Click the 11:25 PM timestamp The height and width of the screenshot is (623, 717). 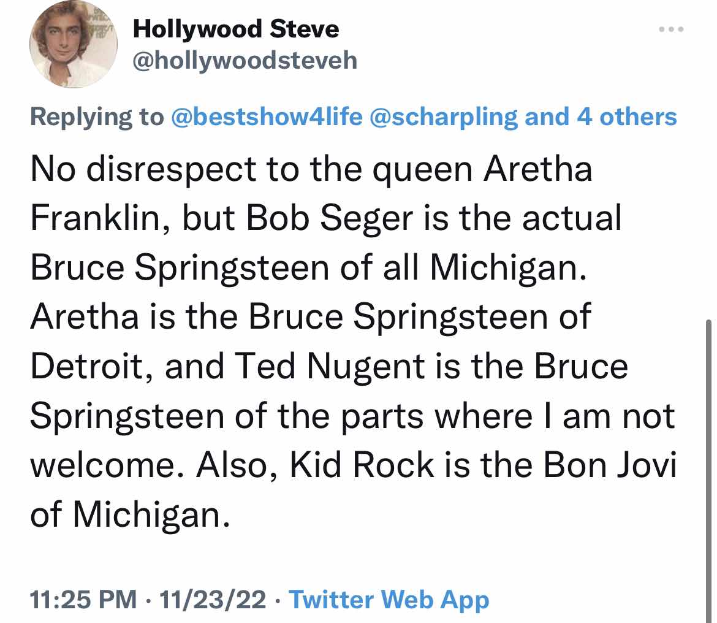(x=83, y=599)
